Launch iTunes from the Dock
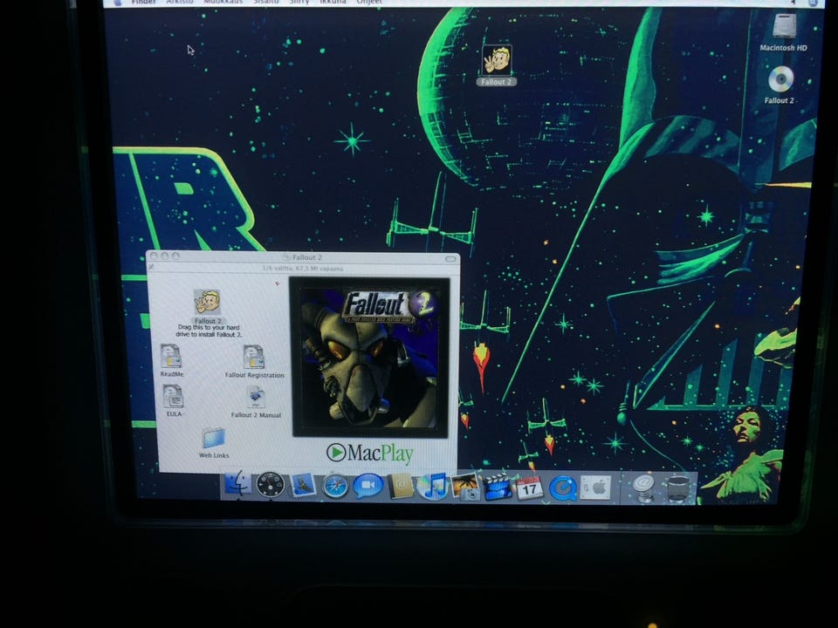 point(432,487)
